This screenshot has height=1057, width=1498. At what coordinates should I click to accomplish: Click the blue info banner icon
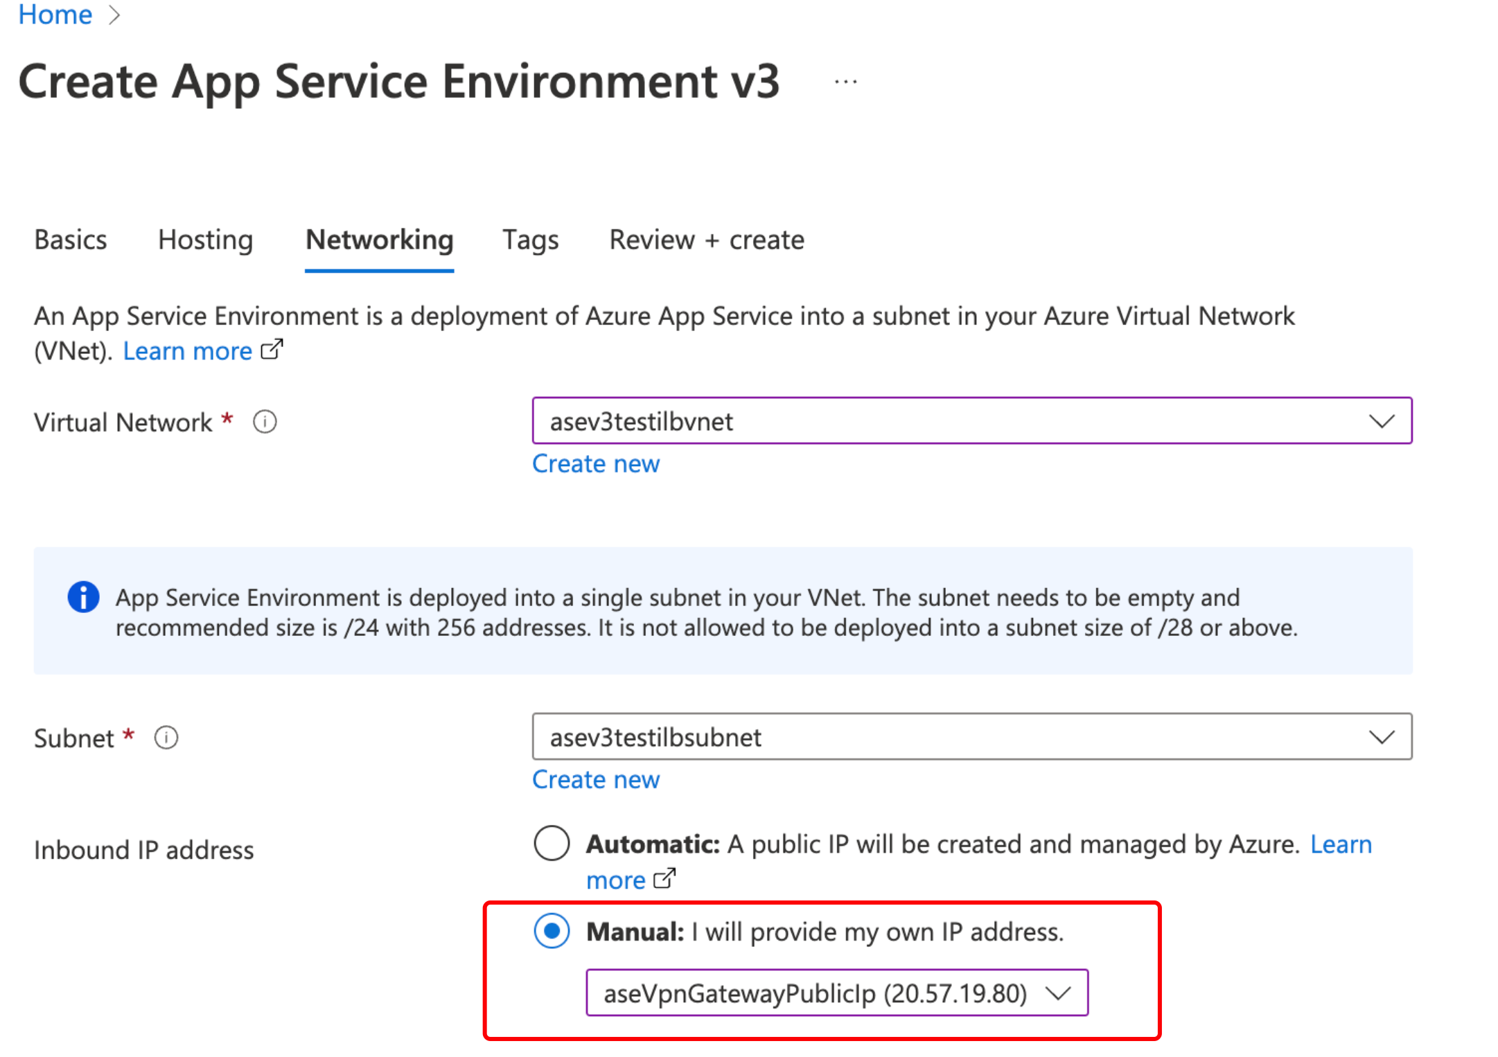82,597
